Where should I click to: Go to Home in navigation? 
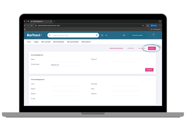coord(29,42)
